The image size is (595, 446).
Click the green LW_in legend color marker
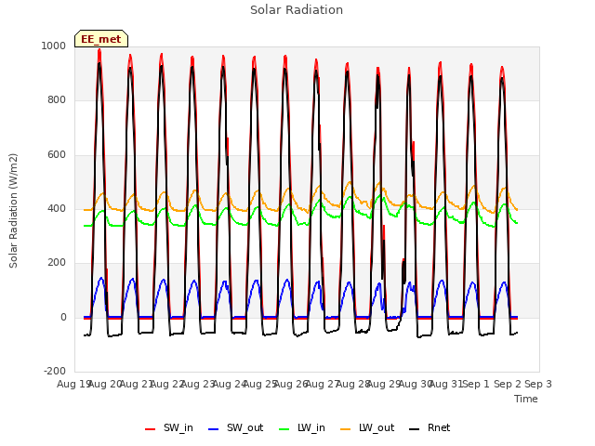pos(284,429)
